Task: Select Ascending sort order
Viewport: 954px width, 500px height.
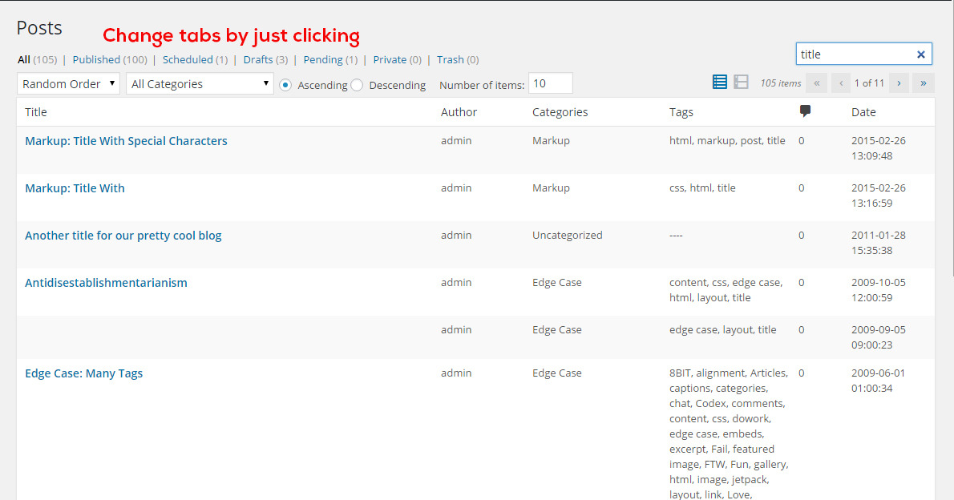Action: 285,84
